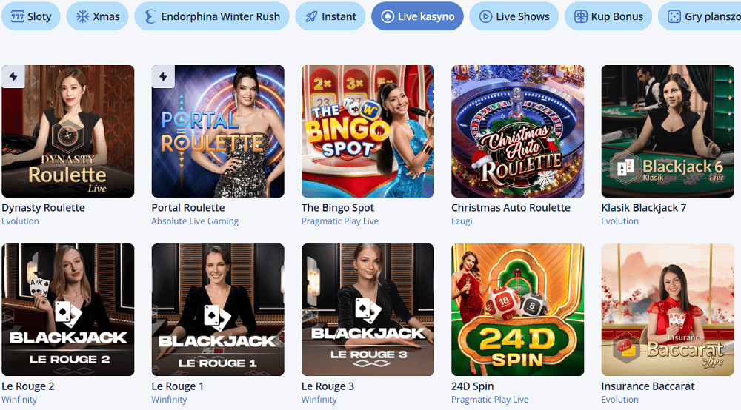Switch to Endorphina Winter Rush category
Viewport: 741px width, 410px height.
tap(212, 16)
